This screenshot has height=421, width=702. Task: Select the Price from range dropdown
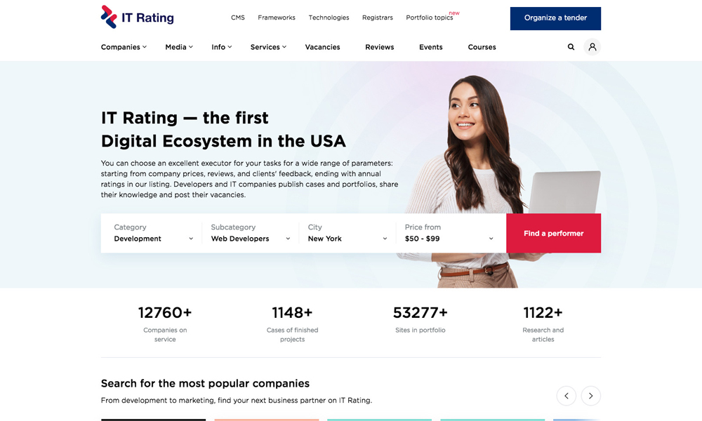coord(449,234)
